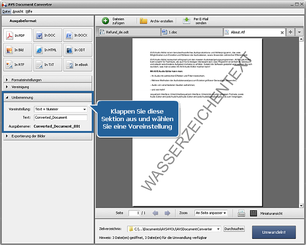Viewport: 306px width, 245px height.
Task: Switch to the Refund_de.odt tab
Action: (129, 32)
